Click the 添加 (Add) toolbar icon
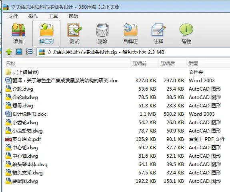 [x=18, y=30]
